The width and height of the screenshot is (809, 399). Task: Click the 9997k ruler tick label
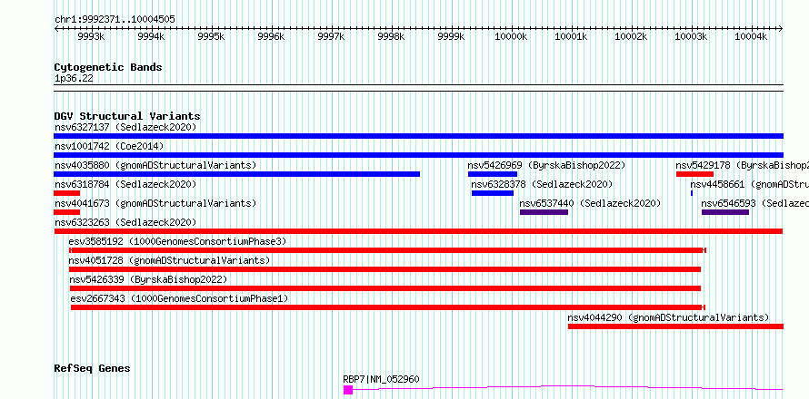[332, 36]
